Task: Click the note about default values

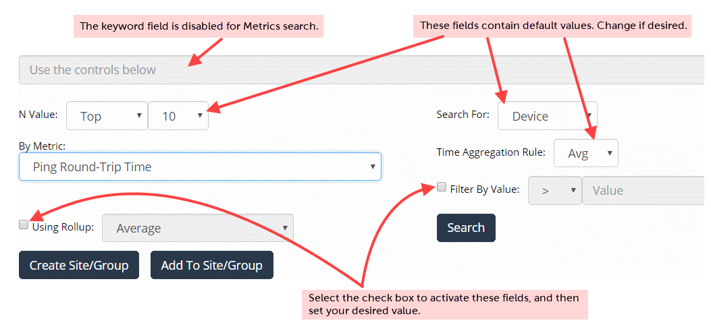Action: pos(553,26)
